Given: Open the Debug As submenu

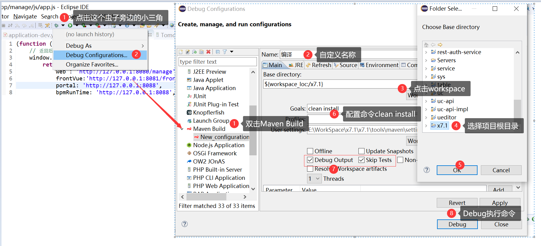Looking at the screenshot, I should pyautogui.click(x=100, y=46).
